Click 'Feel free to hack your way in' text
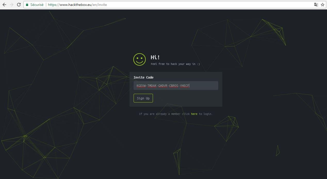This screenshot has height=179, width=327. tap(175, 64)
